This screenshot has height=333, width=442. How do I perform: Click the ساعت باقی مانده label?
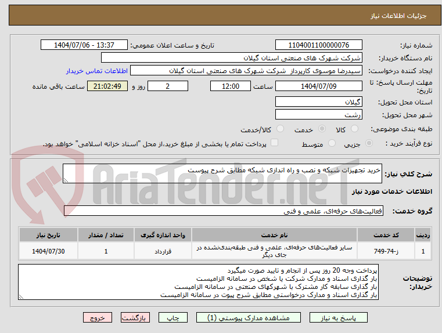point(58,86)
